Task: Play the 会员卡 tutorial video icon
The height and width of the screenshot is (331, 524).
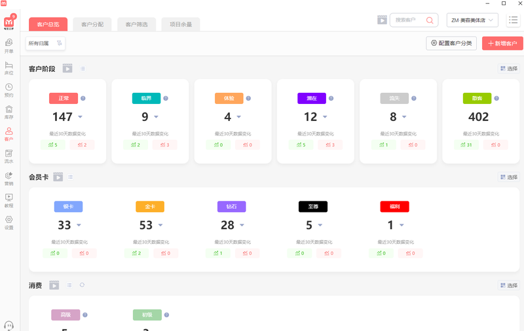Action: 58,177
